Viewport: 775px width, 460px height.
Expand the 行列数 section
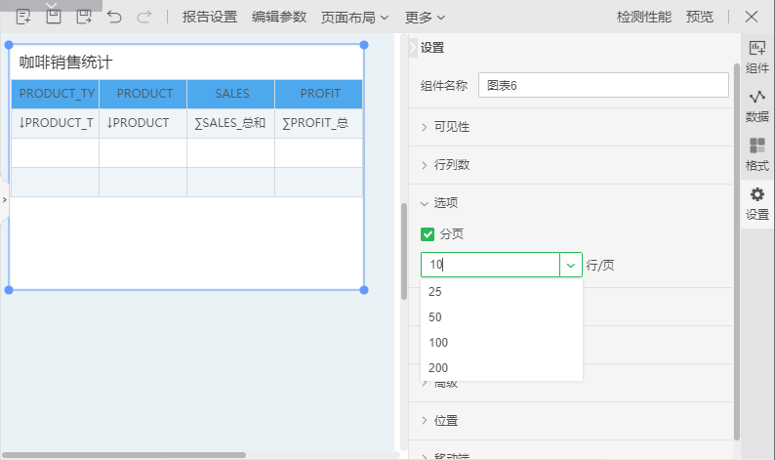(x=452, y=165)
